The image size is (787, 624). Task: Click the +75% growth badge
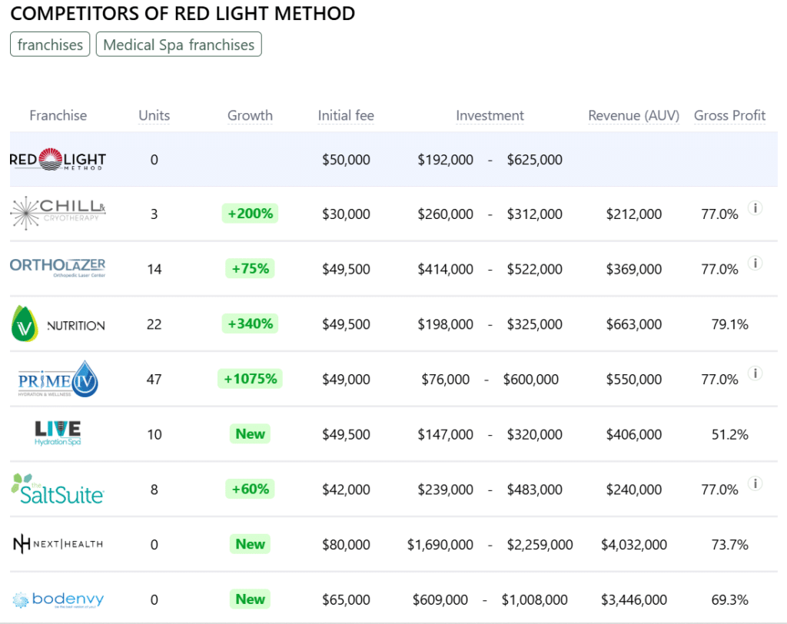tap(250, 268)
